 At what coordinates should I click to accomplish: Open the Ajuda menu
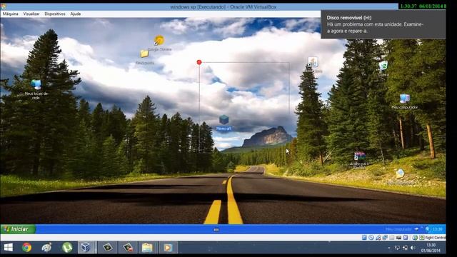76,14
